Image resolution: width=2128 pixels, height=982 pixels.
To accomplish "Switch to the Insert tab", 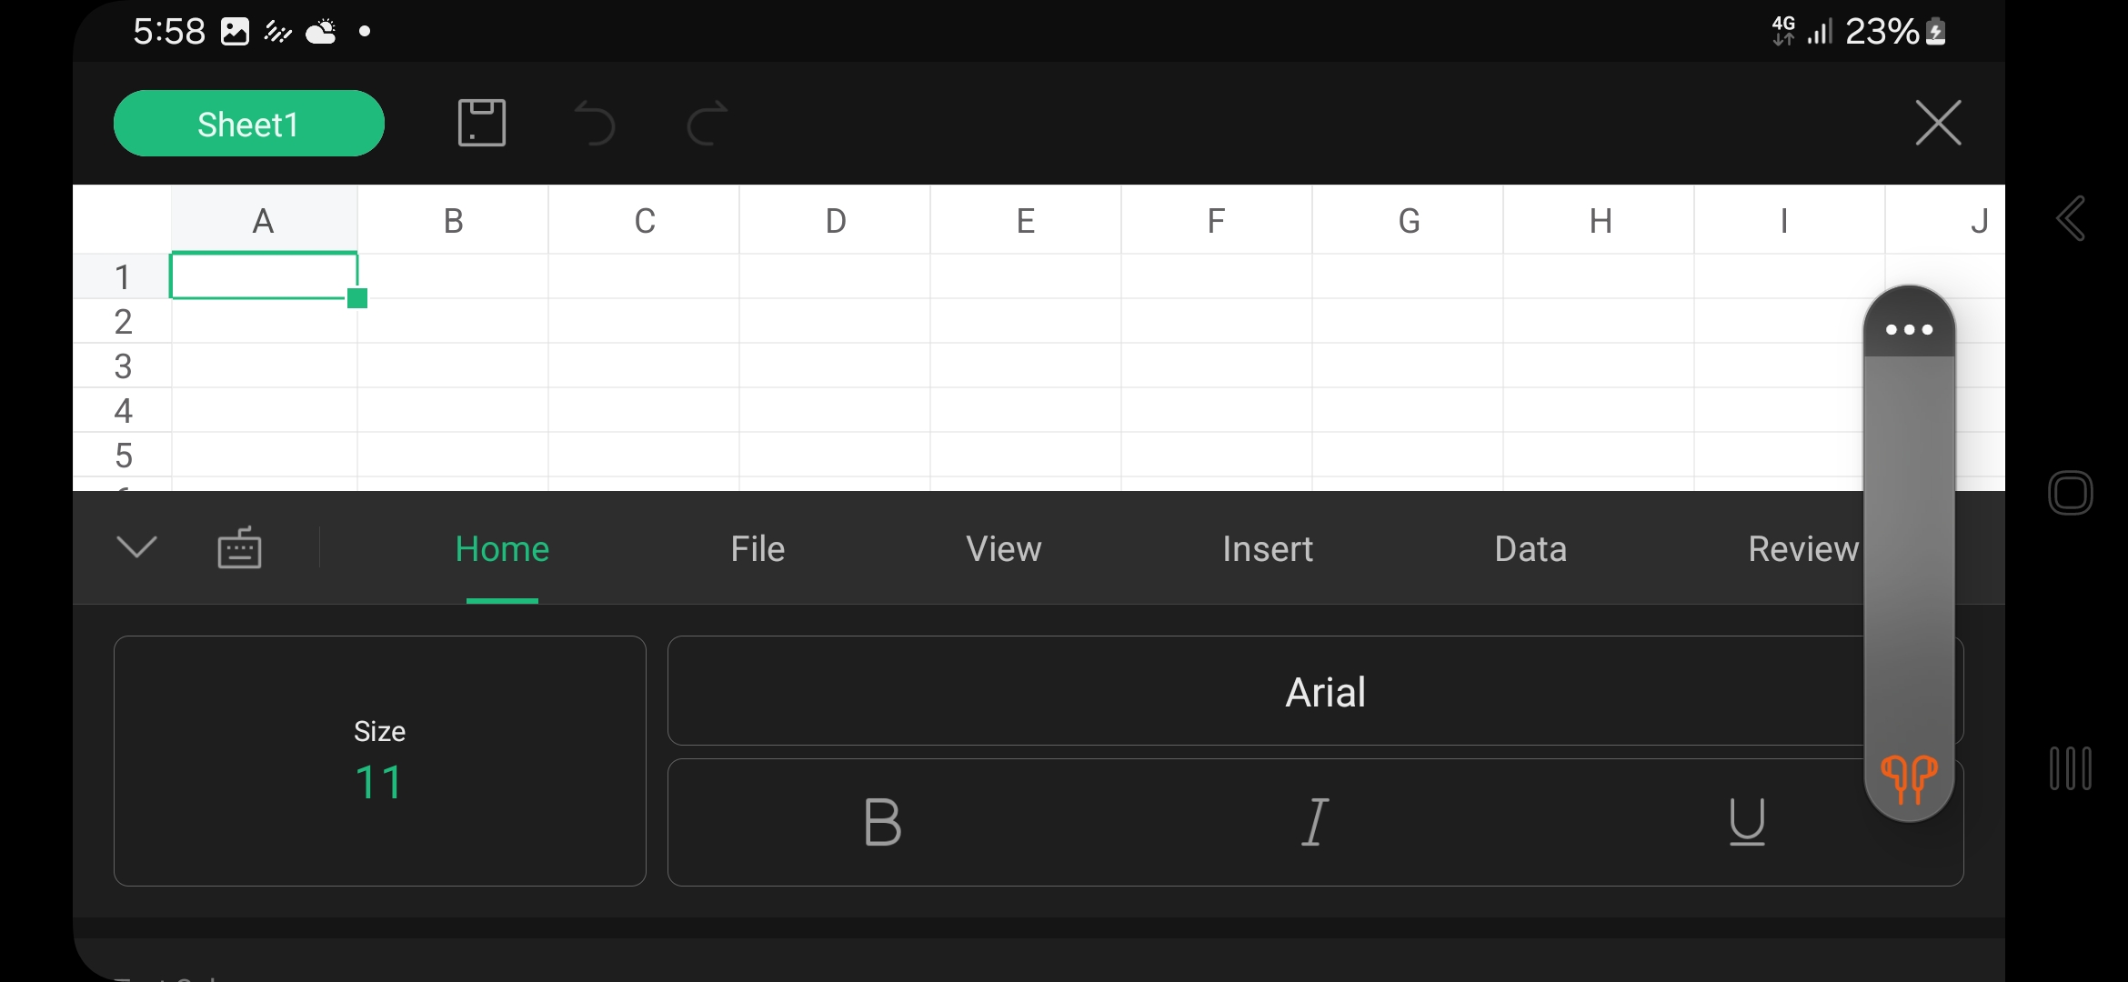I will point(1267,549).
